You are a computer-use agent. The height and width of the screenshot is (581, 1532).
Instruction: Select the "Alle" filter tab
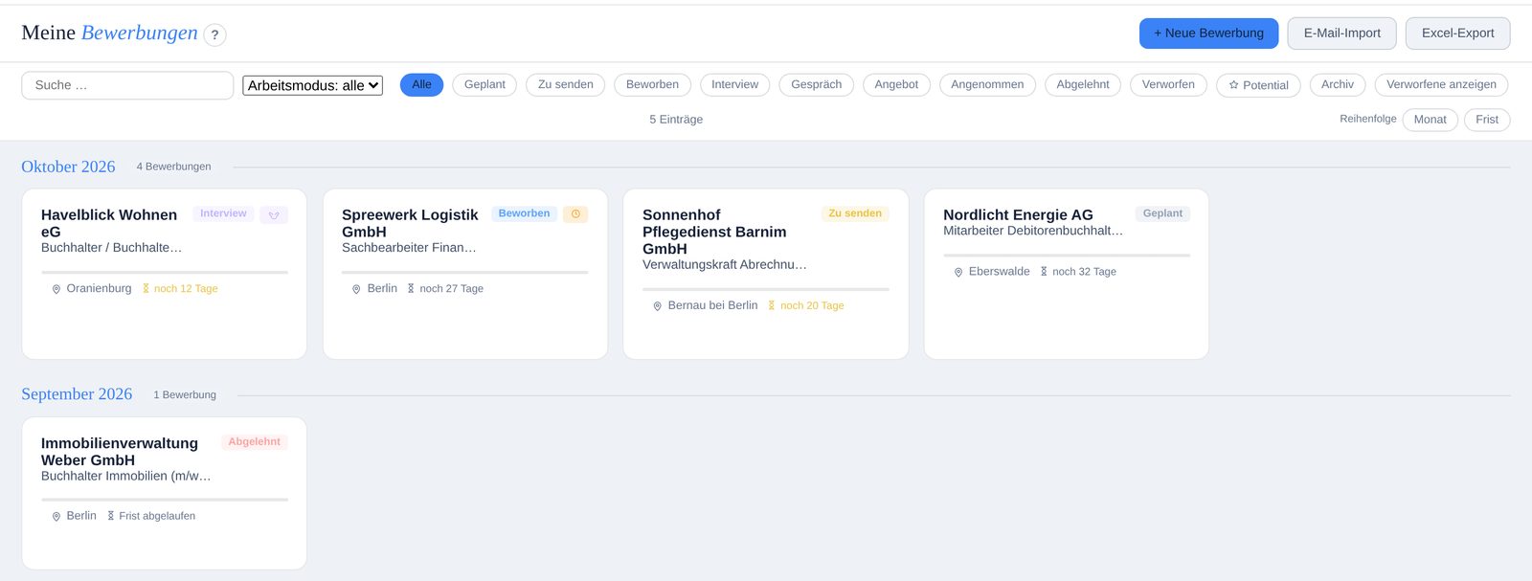[421, 85]
